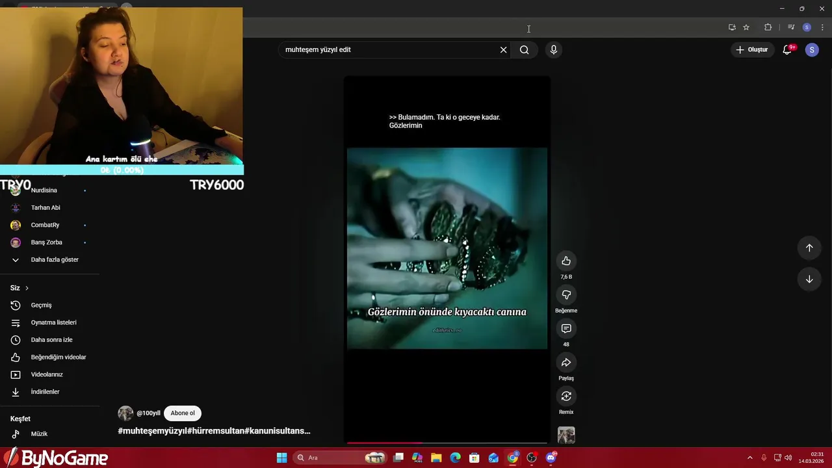Open the YouTube account avatar menu
Viewport: 832px width, 468px height.
coord(812,49)
